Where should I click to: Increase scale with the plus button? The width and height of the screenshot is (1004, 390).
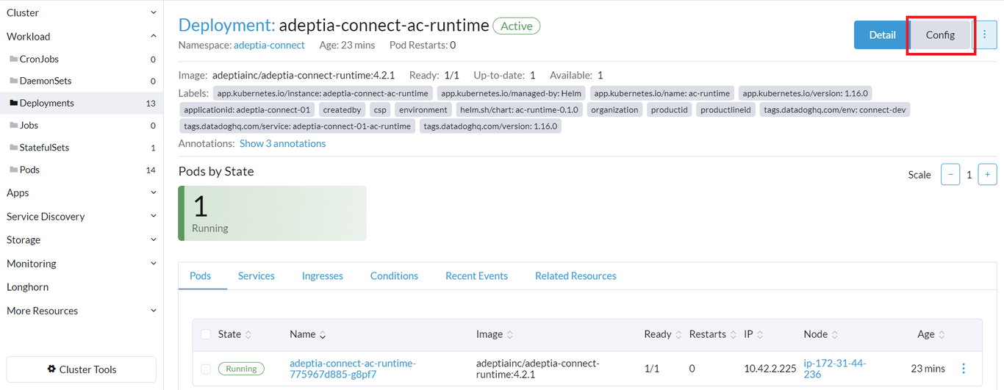pyautogui.click(x=988, y=175)
